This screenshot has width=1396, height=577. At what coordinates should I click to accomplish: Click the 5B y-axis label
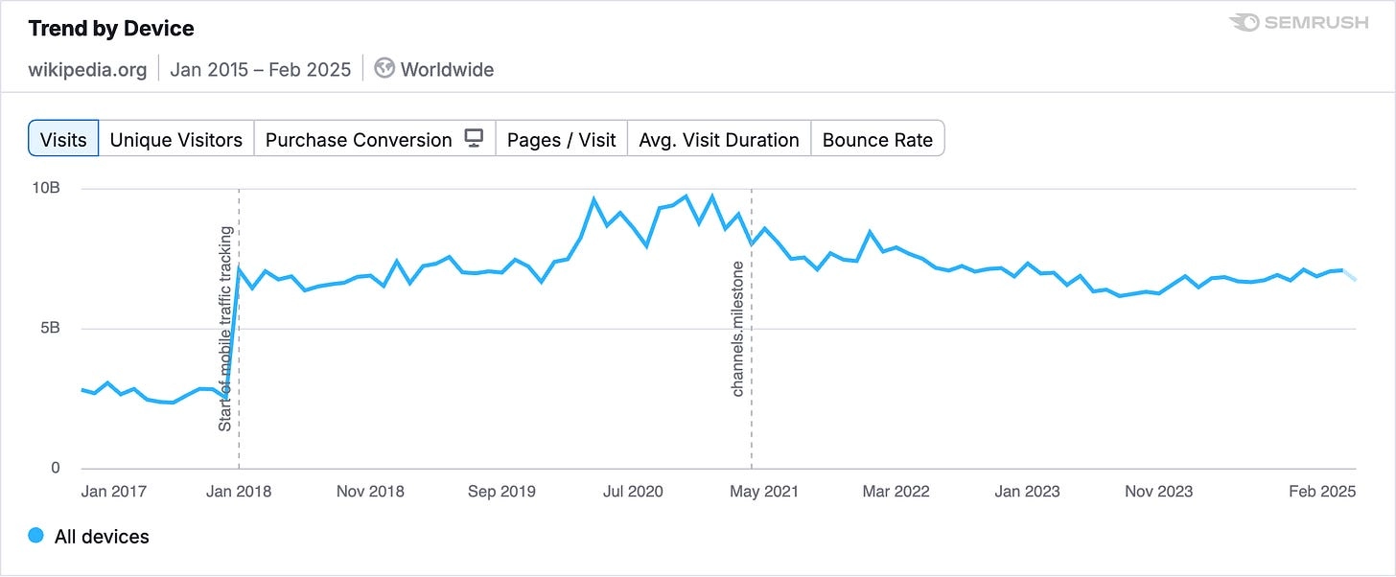tap(50, 328)
